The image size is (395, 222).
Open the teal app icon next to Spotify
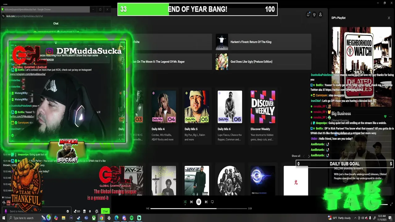tap(139, 218)
